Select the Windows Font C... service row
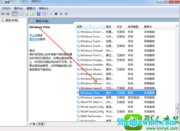Image resolution: width=180 pixels, height=131 pixels. click(x=116, y=55)
